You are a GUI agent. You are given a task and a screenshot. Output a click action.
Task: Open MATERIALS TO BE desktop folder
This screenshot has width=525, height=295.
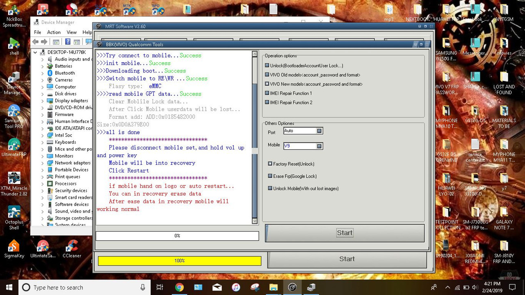point(504,117)
